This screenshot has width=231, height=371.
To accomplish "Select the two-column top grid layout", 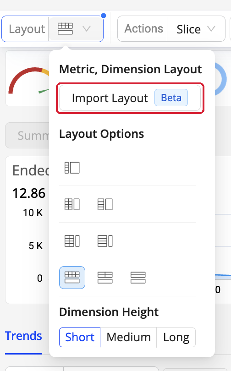I will (x=105, y=278).
